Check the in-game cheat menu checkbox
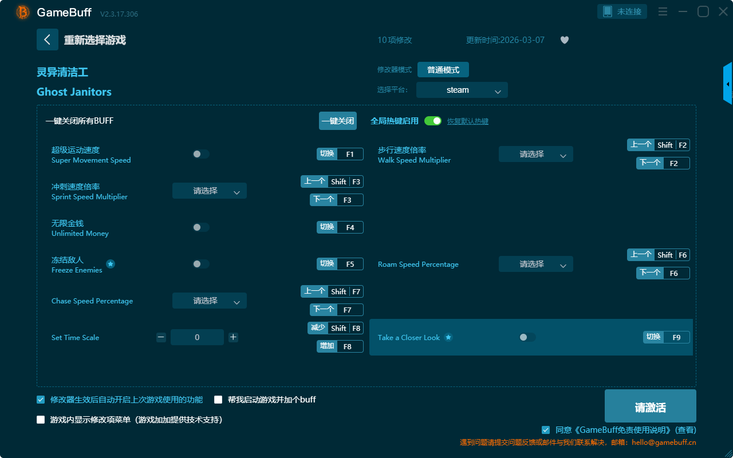 41,420
